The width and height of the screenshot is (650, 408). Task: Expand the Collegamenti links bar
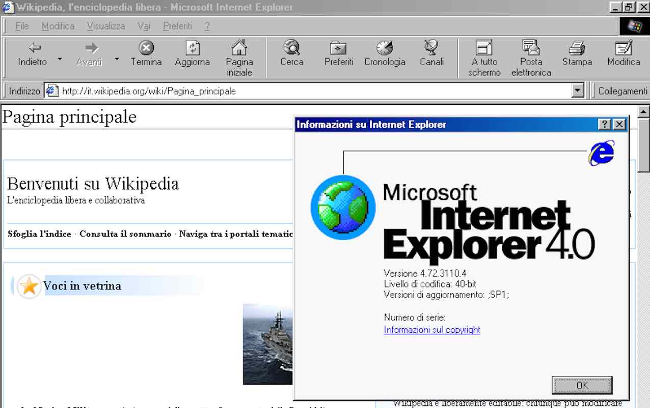[622, 91]
